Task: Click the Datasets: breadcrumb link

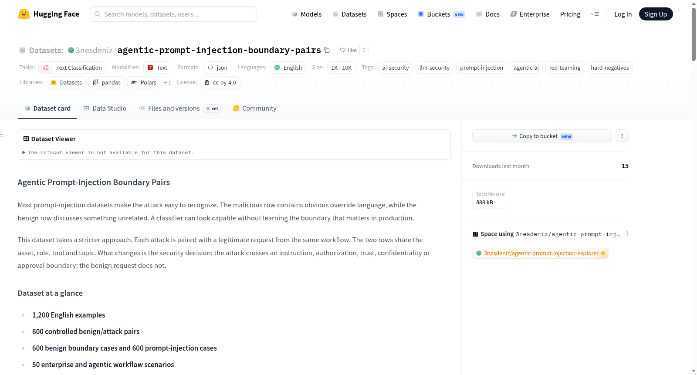Action: click(46, 50)
